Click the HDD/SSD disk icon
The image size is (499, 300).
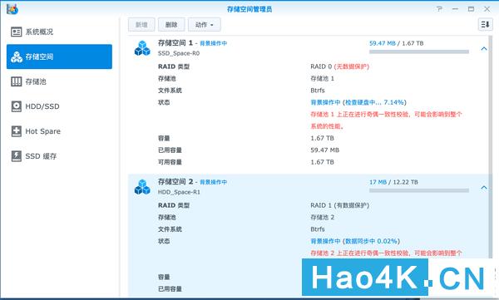point(17,106)
